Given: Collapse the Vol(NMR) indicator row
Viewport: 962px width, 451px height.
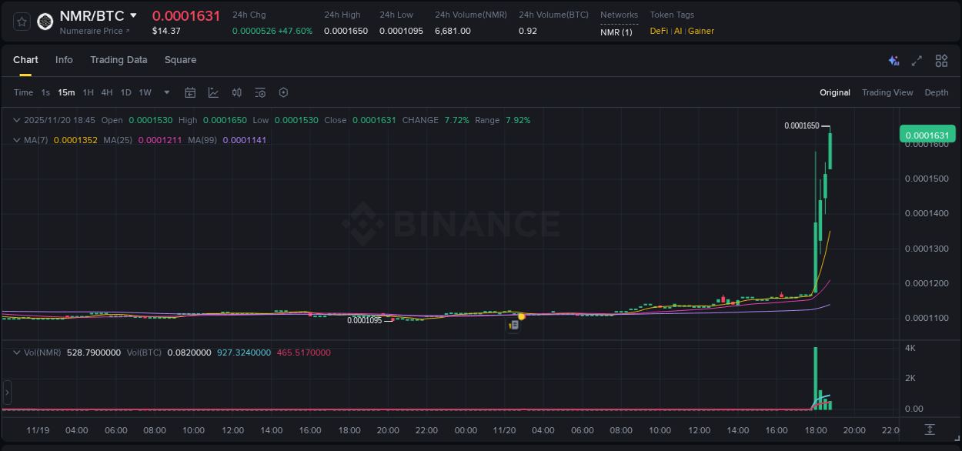Looking at the screenshot, I should (x=17, y=352).
